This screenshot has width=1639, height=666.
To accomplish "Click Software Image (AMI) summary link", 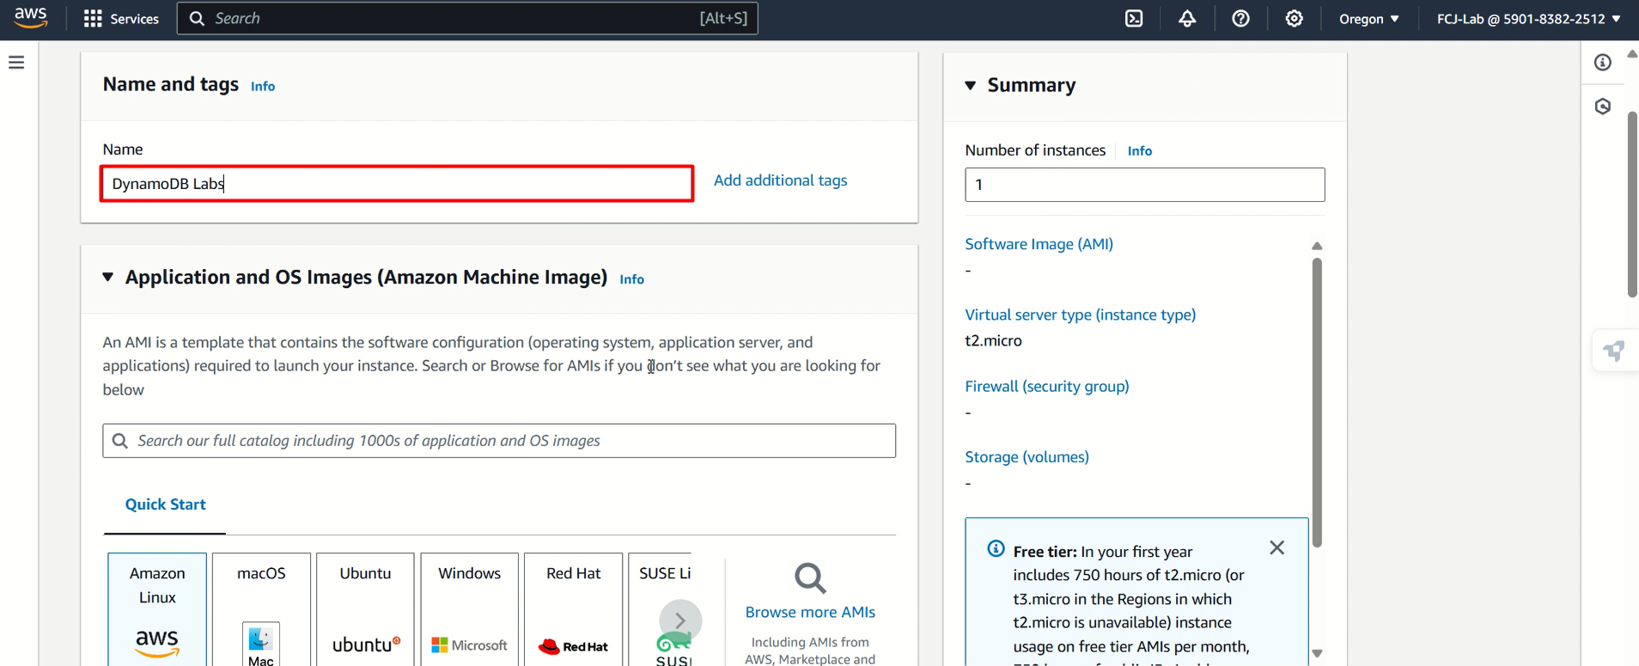I will (1039, 244).
